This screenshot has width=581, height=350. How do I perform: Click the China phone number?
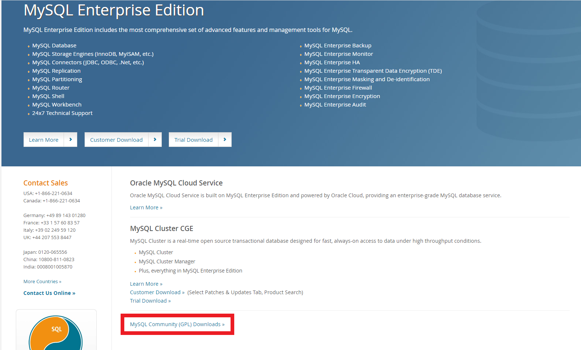coord(57,260)
